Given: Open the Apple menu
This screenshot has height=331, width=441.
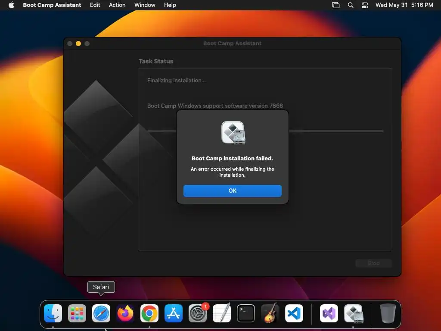Looking at the screenshot, I should pos(11,5).
